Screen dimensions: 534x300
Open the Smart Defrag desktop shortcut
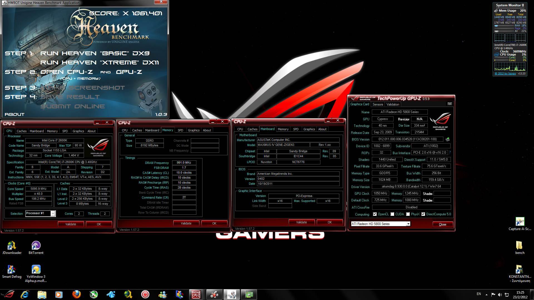point(12,271)
